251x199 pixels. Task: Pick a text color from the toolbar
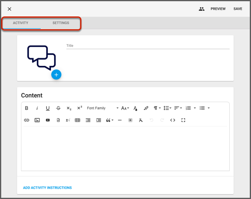[x=136, y=108]
